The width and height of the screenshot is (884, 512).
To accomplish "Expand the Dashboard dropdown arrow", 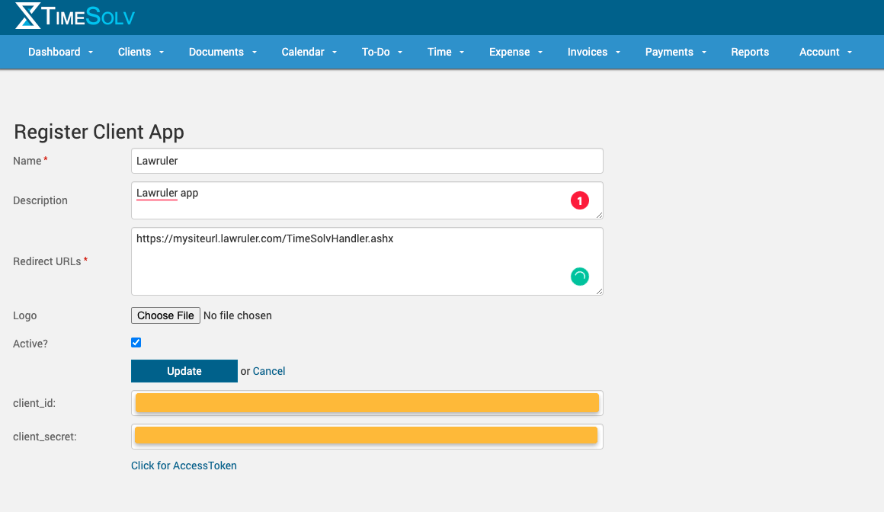I will coord(90,52).
